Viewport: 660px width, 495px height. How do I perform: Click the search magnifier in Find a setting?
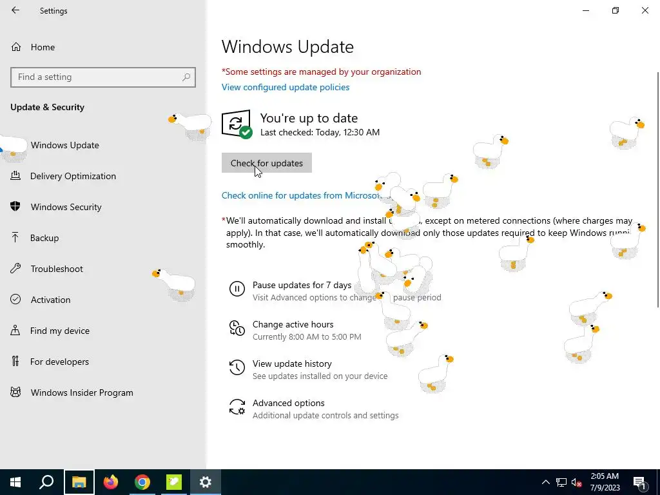(x=186, y=77)
